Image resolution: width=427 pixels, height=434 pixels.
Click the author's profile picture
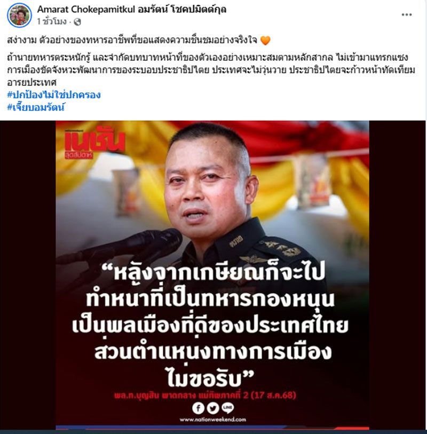(x=19, y=15)
